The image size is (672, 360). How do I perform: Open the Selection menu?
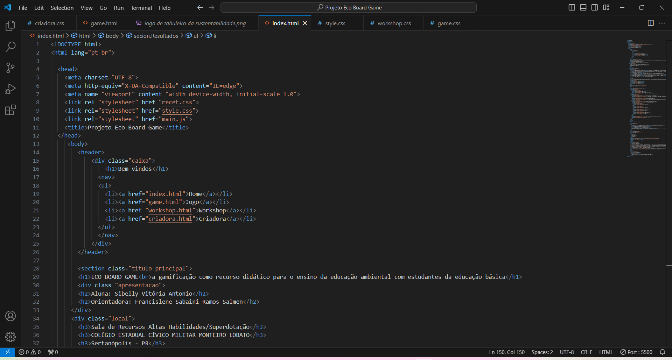pos(62,8)
